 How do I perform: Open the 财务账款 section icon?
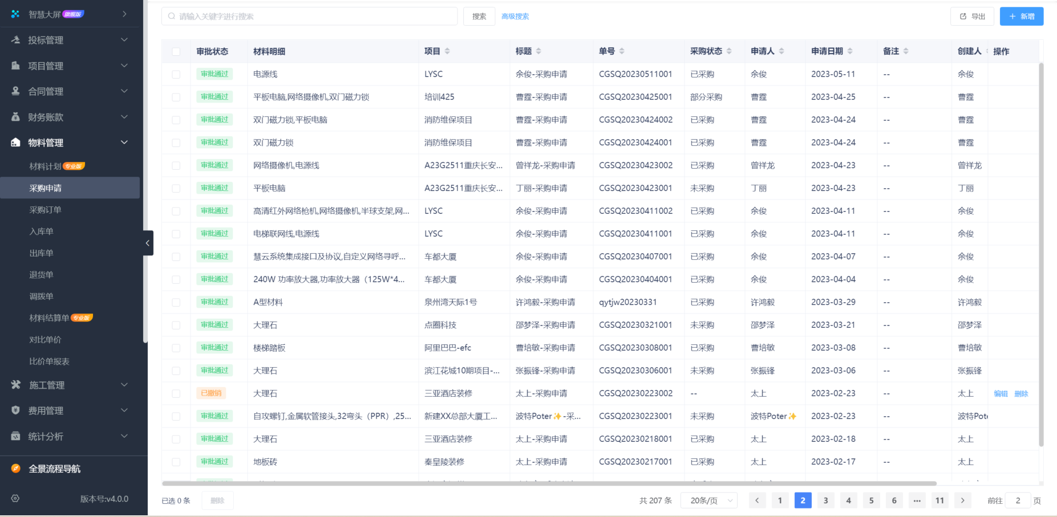tap(14, 117)
